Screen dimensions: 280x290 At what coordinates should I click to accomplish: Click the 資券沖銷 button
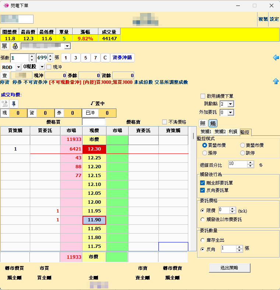click(x=122, y=58)
